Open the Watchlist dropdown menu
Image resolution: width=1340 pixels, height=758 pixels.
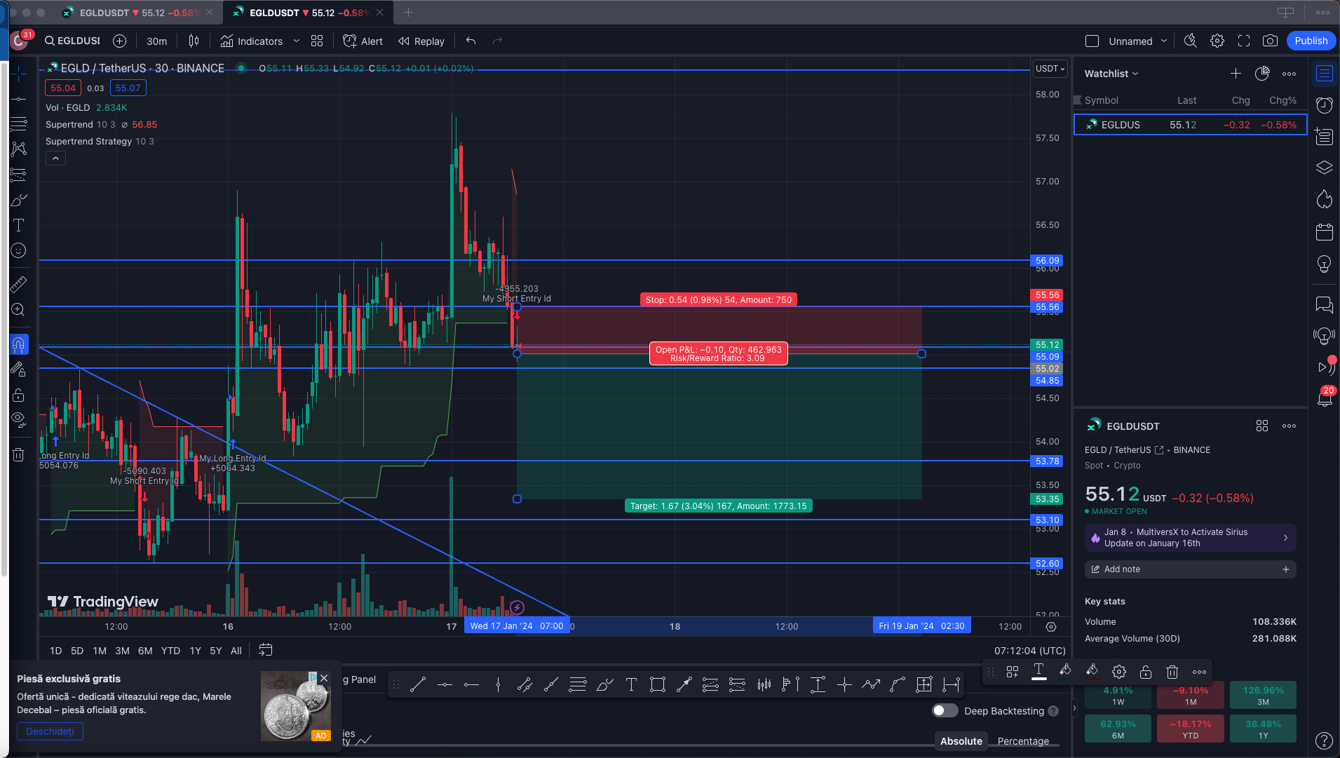click(1111, 74)
